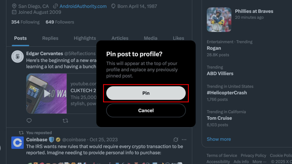Open the three-dot menu on Coinbase post

[x=184, y=140]
